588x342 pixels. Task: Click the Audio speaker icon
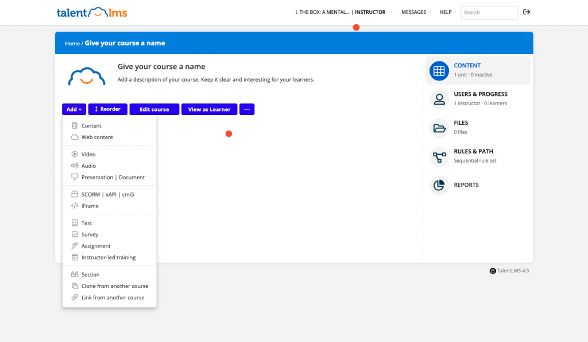[75, 166]
